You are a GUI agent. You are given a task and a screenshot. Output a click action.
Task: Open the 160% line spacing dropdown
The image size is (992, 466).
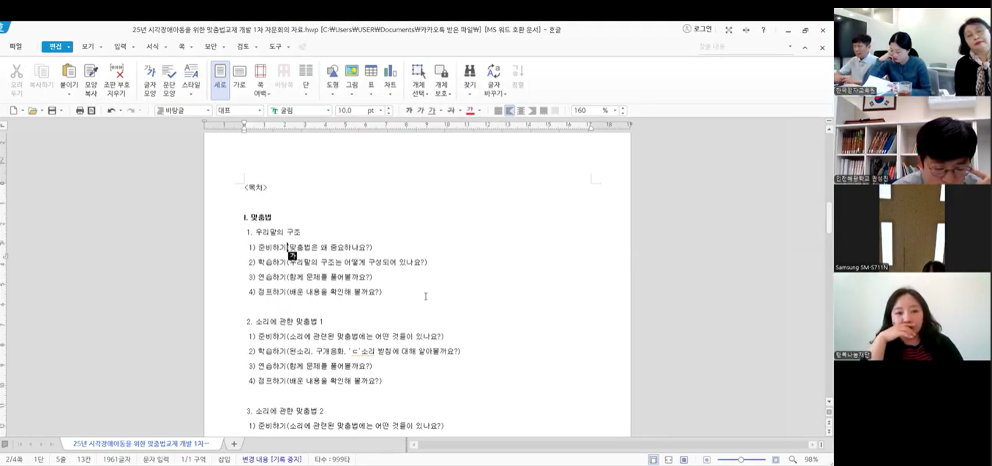click(x=615, y=110)
